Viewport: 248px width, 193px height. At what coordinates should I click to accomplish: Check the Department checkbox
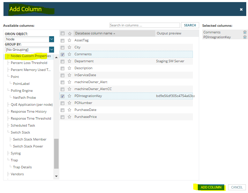(63, 61)
